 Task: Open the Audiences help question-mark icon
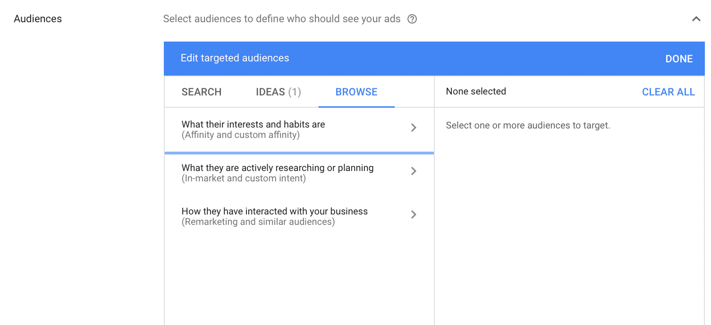point(412,19)
